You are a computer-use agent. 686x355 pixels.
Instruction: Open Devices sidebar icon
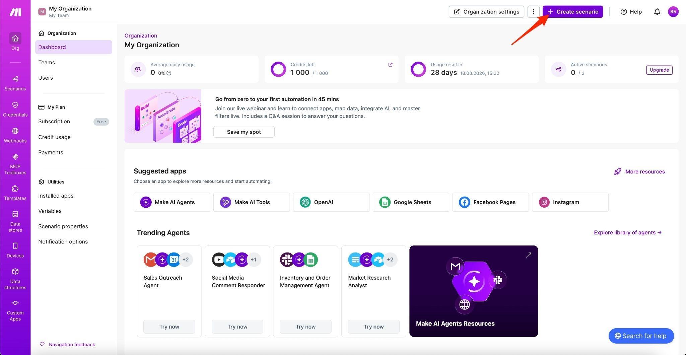[x=15, y=250]
